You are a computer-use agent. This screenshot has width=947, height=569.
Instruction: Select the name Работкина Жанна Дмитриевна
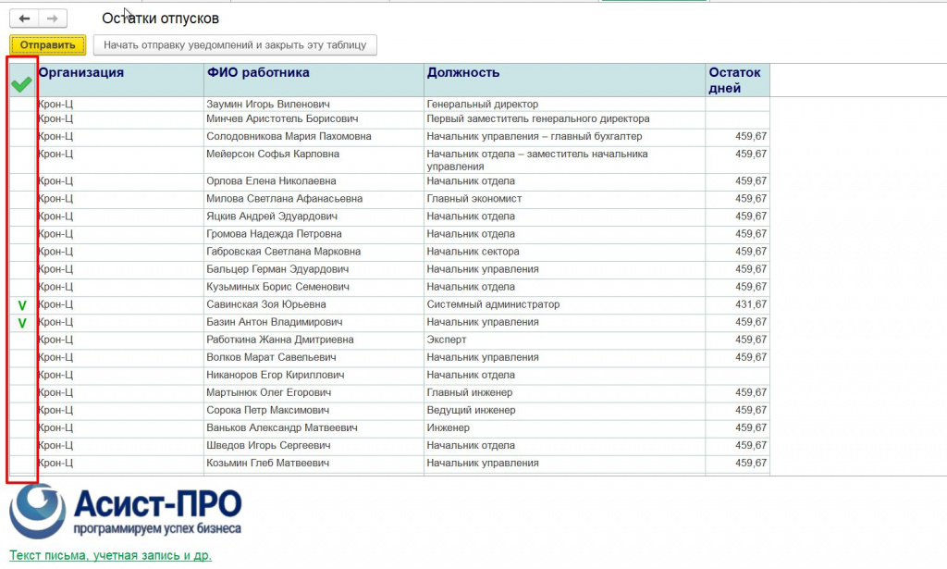tap(279, 340)
